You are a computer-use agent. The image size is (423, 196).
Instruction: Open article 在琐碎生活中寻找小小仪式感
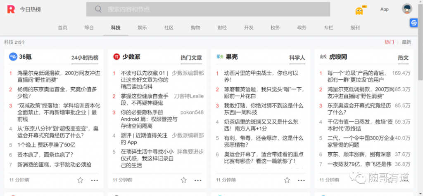coord(147,158)
